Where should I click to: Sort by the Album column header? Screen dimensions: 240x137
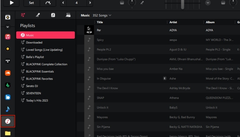point(210,22)
